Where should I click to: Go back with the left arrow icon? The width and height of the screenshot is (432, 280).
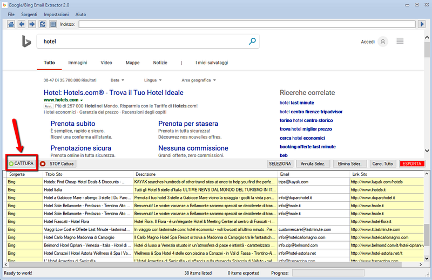point(22,24)
